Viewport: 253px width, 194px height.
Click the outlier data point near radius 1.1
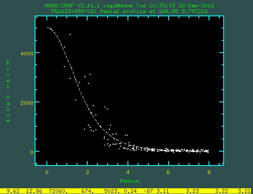[x=70, y=34]
